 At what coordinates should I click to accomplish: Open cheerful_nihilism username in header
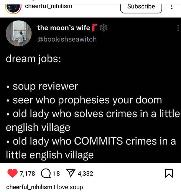coord(49,6)
